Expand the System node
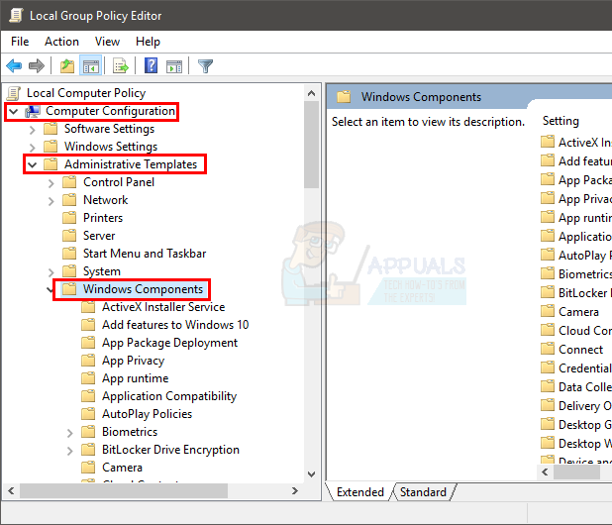Screen dimensions: 612x525 pyautogui.click(x=51, y=271)
